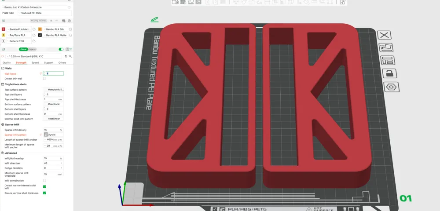Viewport: 440px width, 211px height.
Task: Click the Wall loops input field
Action: coord(53,74)
